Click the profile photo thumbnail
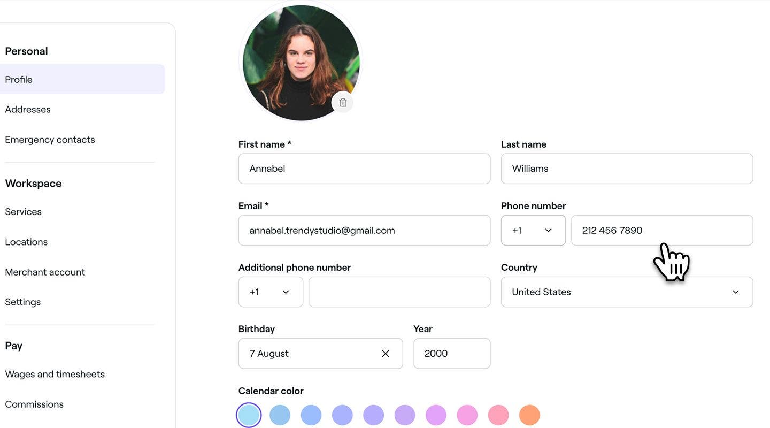The image size is (770, 428). click(301, 63)
